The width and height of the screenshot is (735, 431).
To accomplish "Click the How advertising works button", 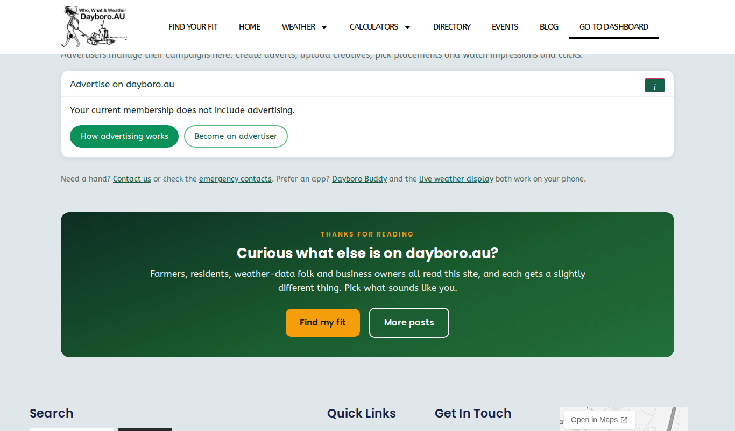I will [124, 136].
